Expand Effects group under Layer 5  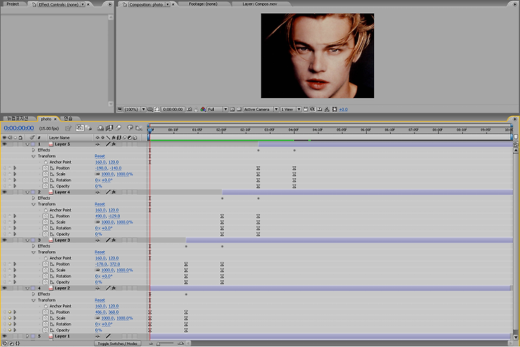click(33, 150)
